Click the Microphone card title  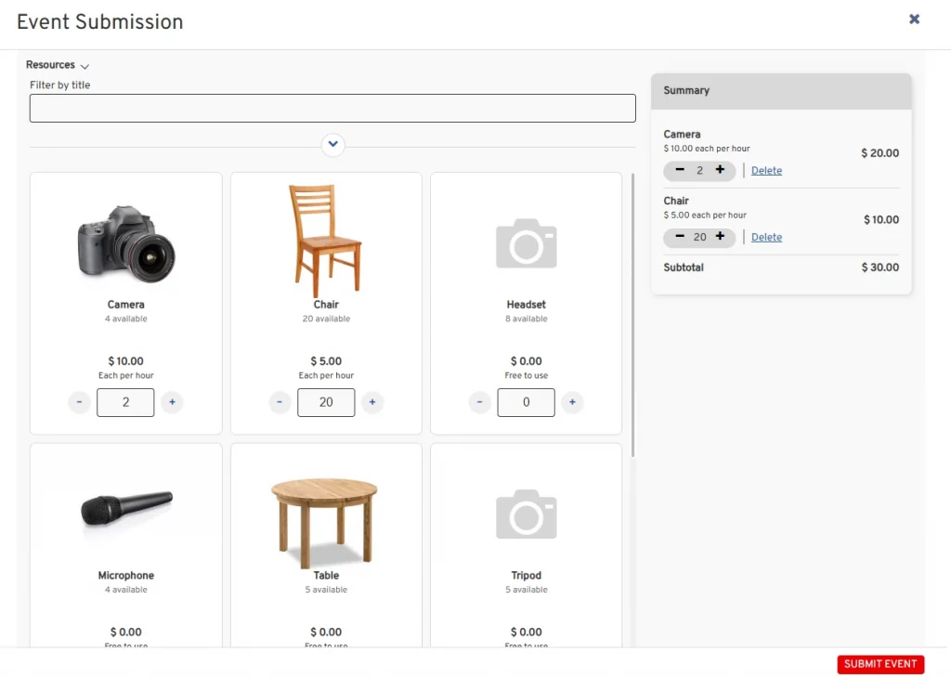coord(126,576)
